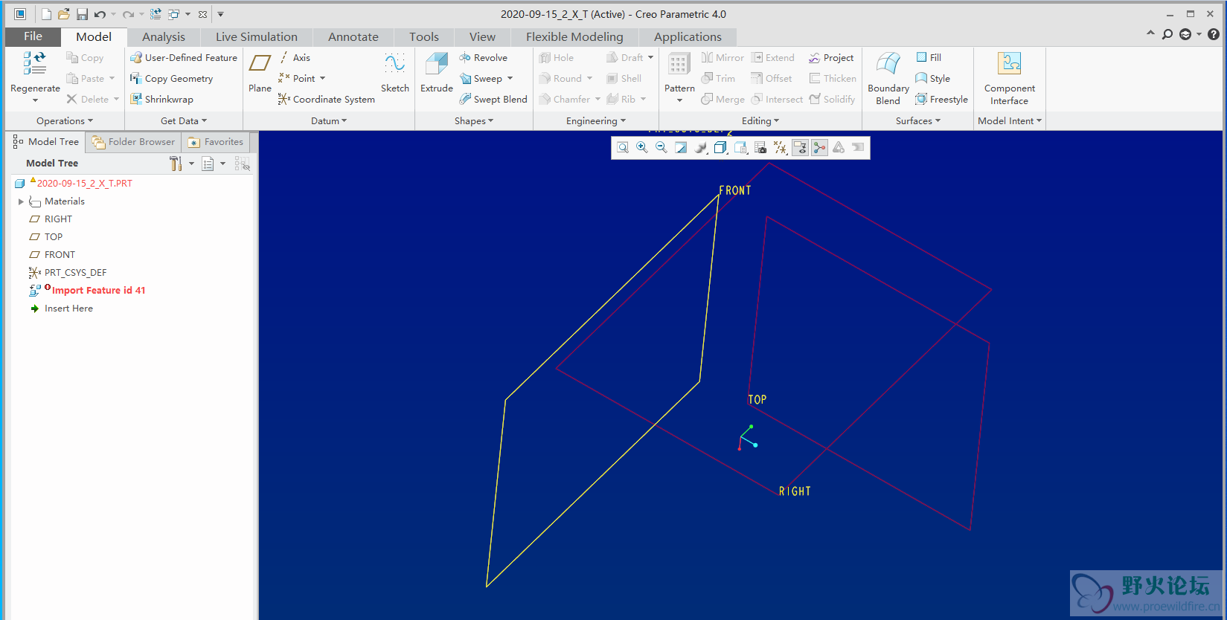This screenshot has height=620, width=1227.
Task: Switch to the Flexible Modeling tab
Action: tap(574, 37)
